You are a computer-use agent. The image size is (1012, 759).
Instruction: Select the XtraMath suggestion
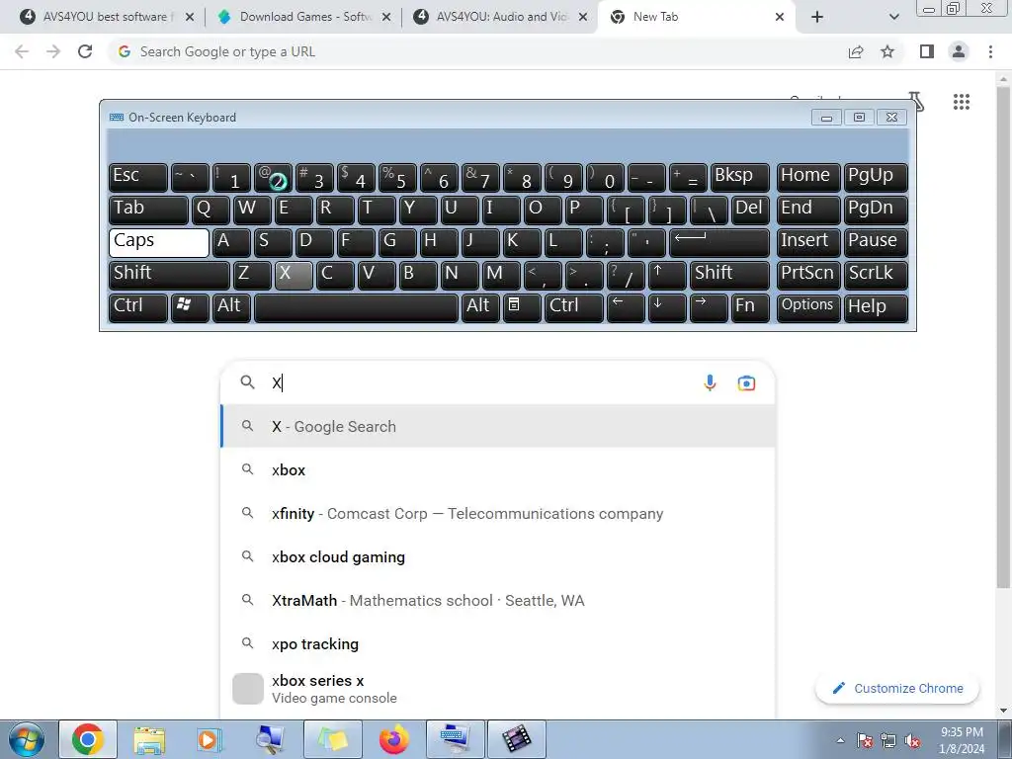[x=498, y=600]
